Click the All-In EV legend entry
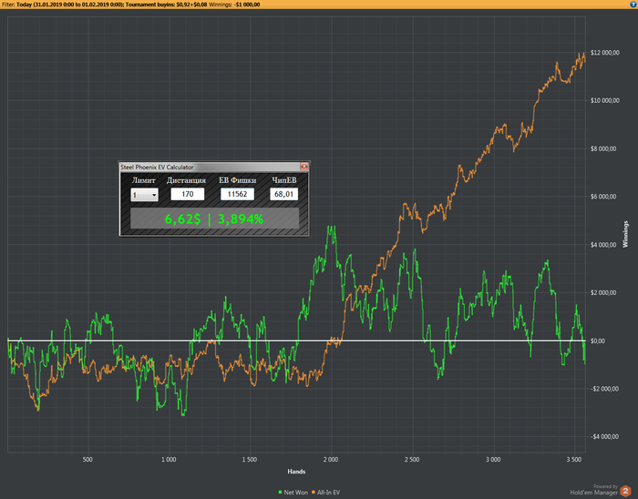The width and height of the screenshot is (638, 499). pyautogui.click(x=326, y=492)
